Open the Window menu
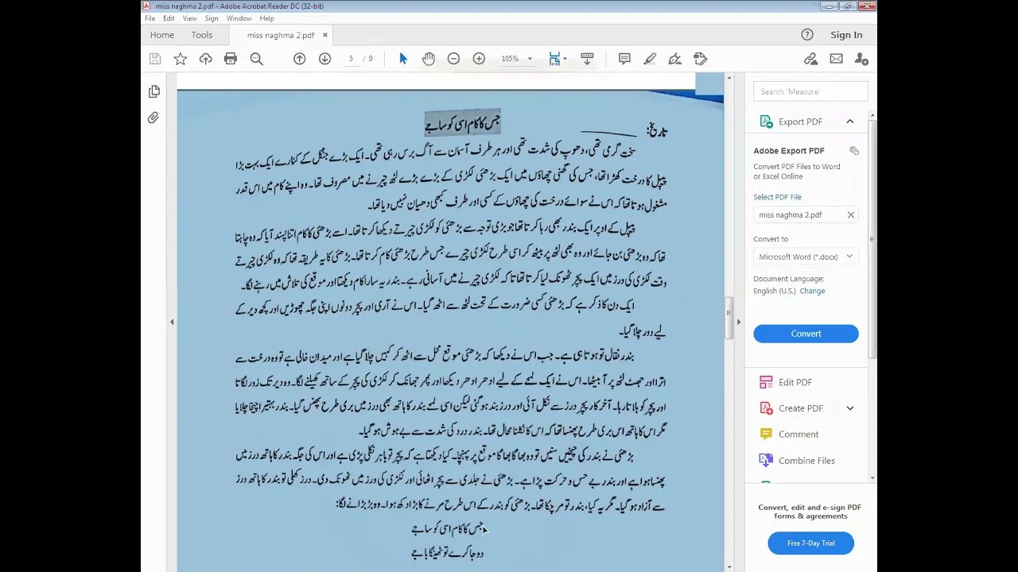This screenshot has width=1018, height=572. pyautogui.click(x=239, y=18)
